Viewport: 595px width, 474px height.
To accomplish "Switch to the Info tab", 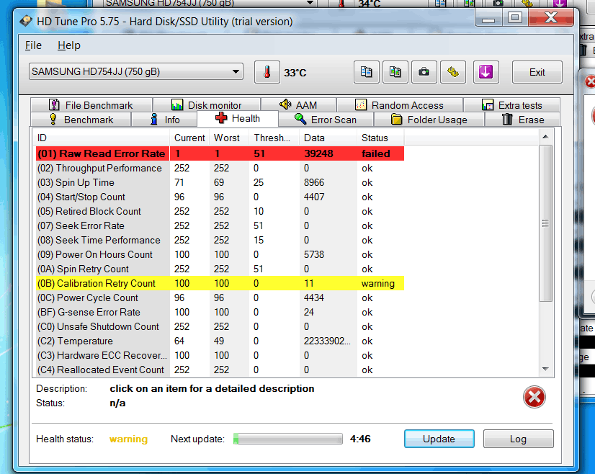I will tap(164, 120).
